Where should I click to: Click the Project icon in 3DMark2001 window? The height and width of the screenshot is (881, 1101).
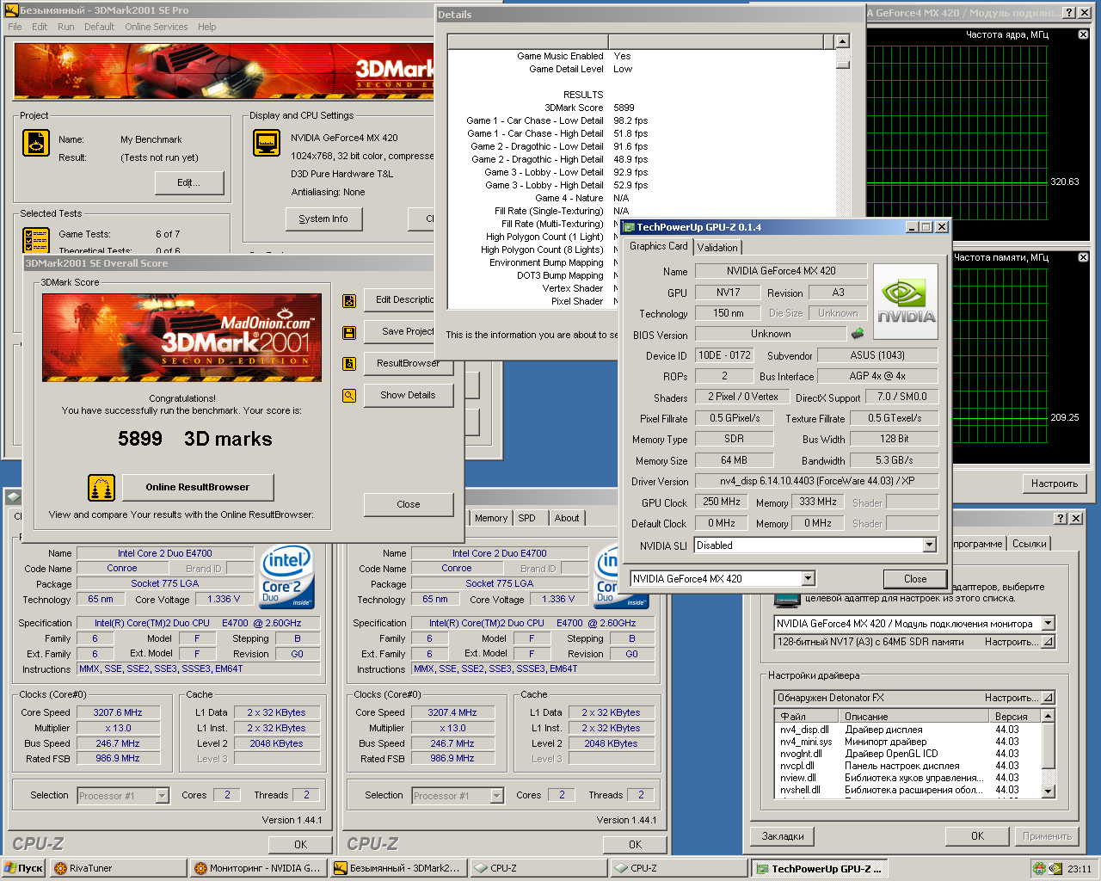pos(36,143)
